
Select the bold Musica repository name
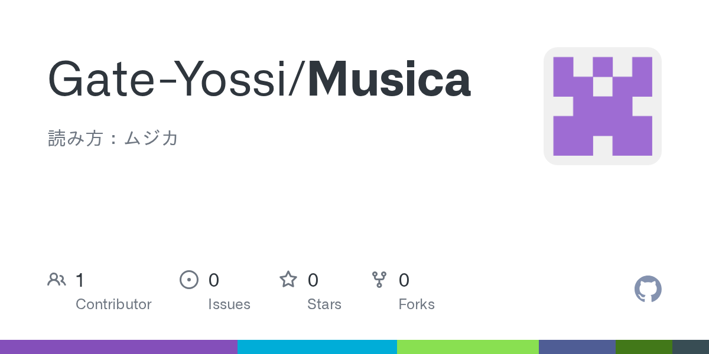pos(389,80)
